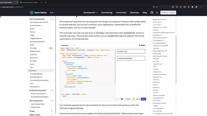207x116 pixels.
Task: Expand the Props section
Action: pos(52,111)
